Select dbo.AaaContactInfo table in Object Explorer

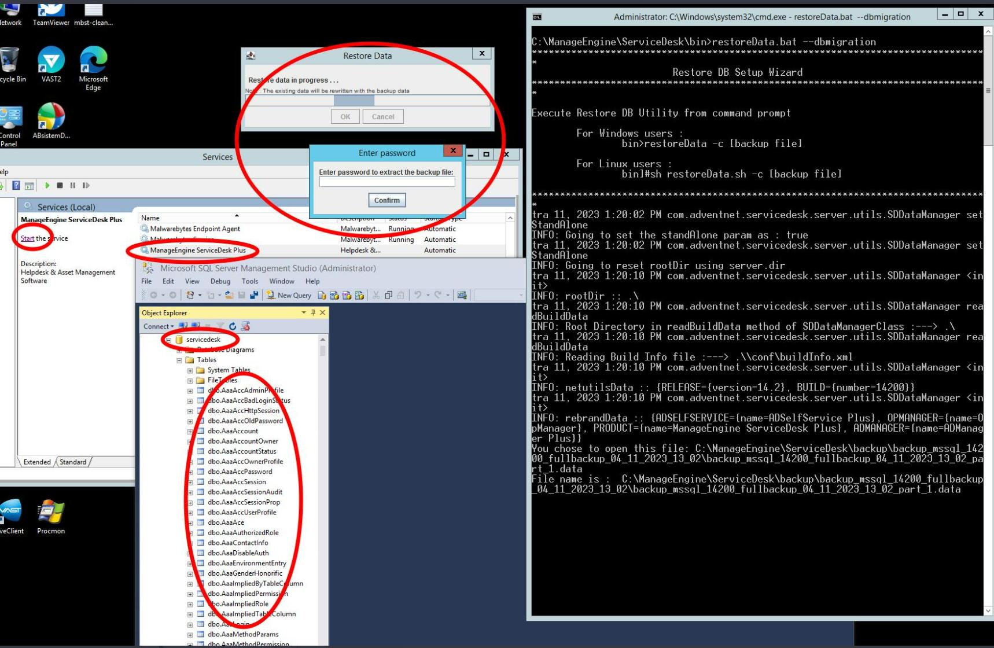click(x=238, y=543)
